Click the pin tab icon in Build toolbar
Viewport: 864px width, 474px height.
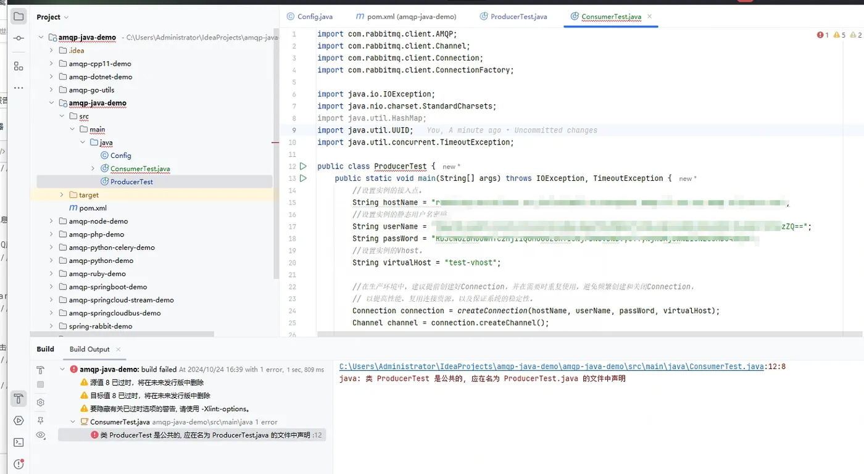41,420
